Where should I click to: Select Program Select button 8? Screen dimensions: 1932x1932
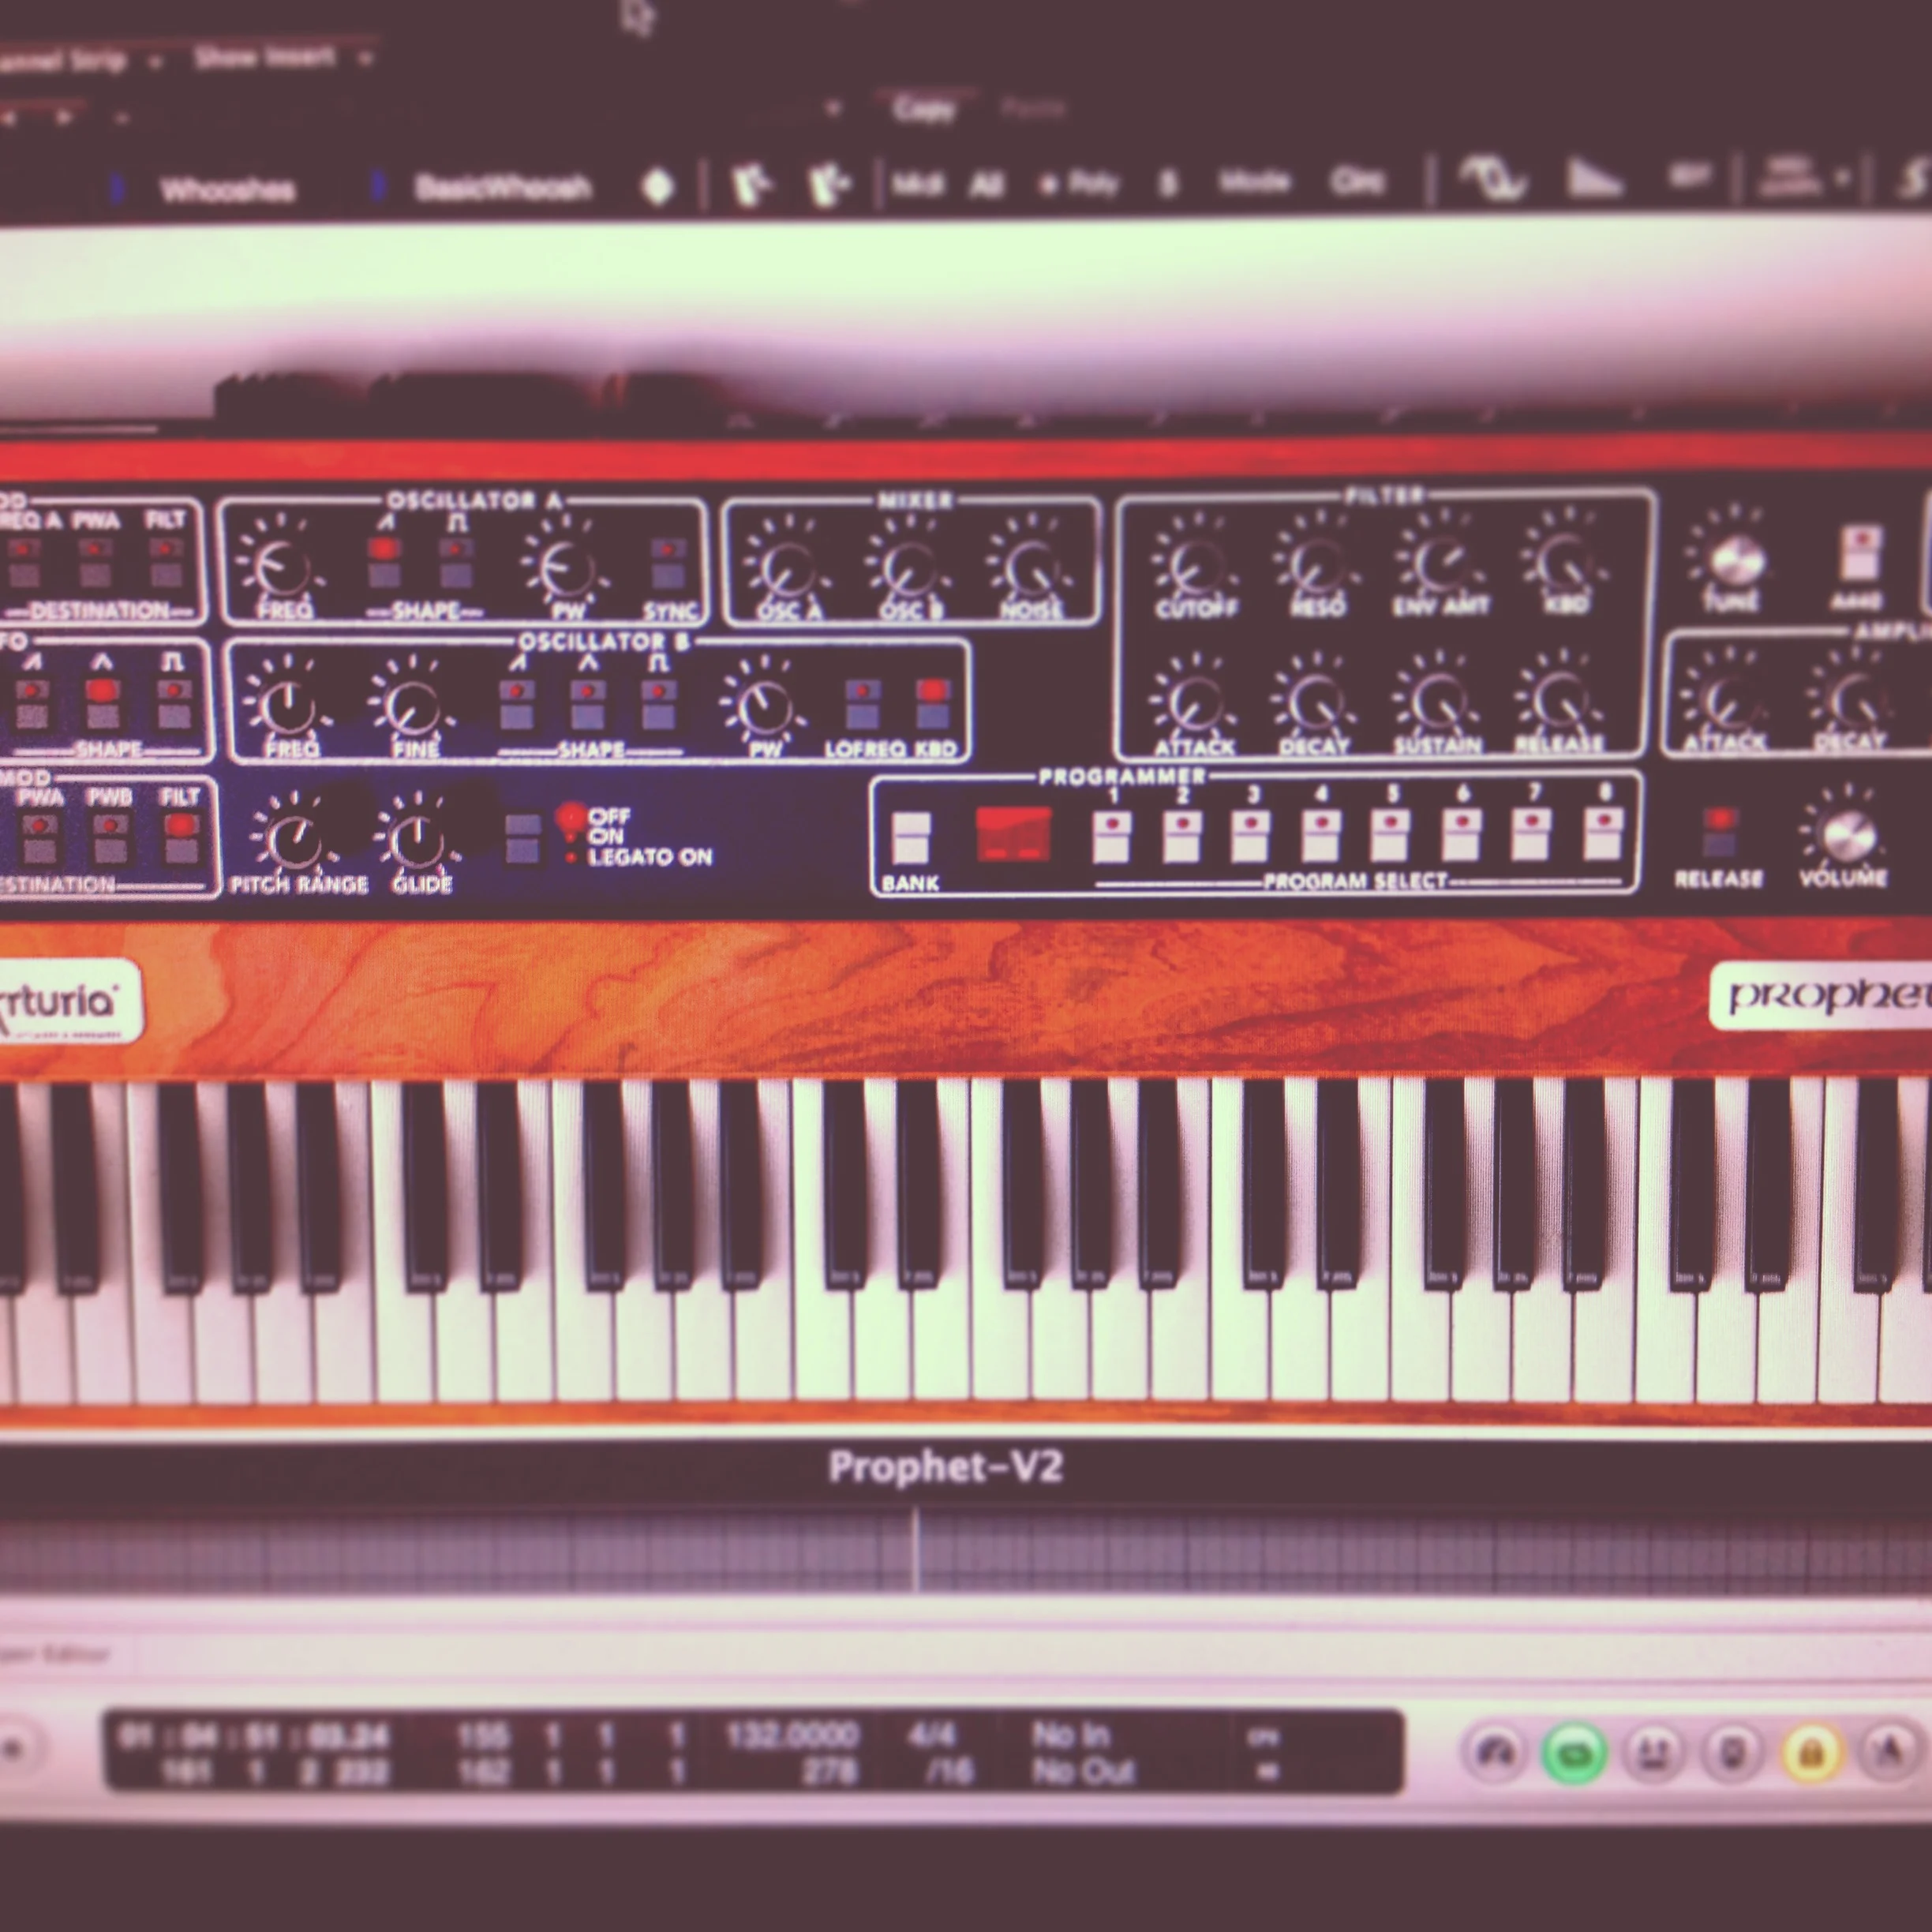(1603, 833)
